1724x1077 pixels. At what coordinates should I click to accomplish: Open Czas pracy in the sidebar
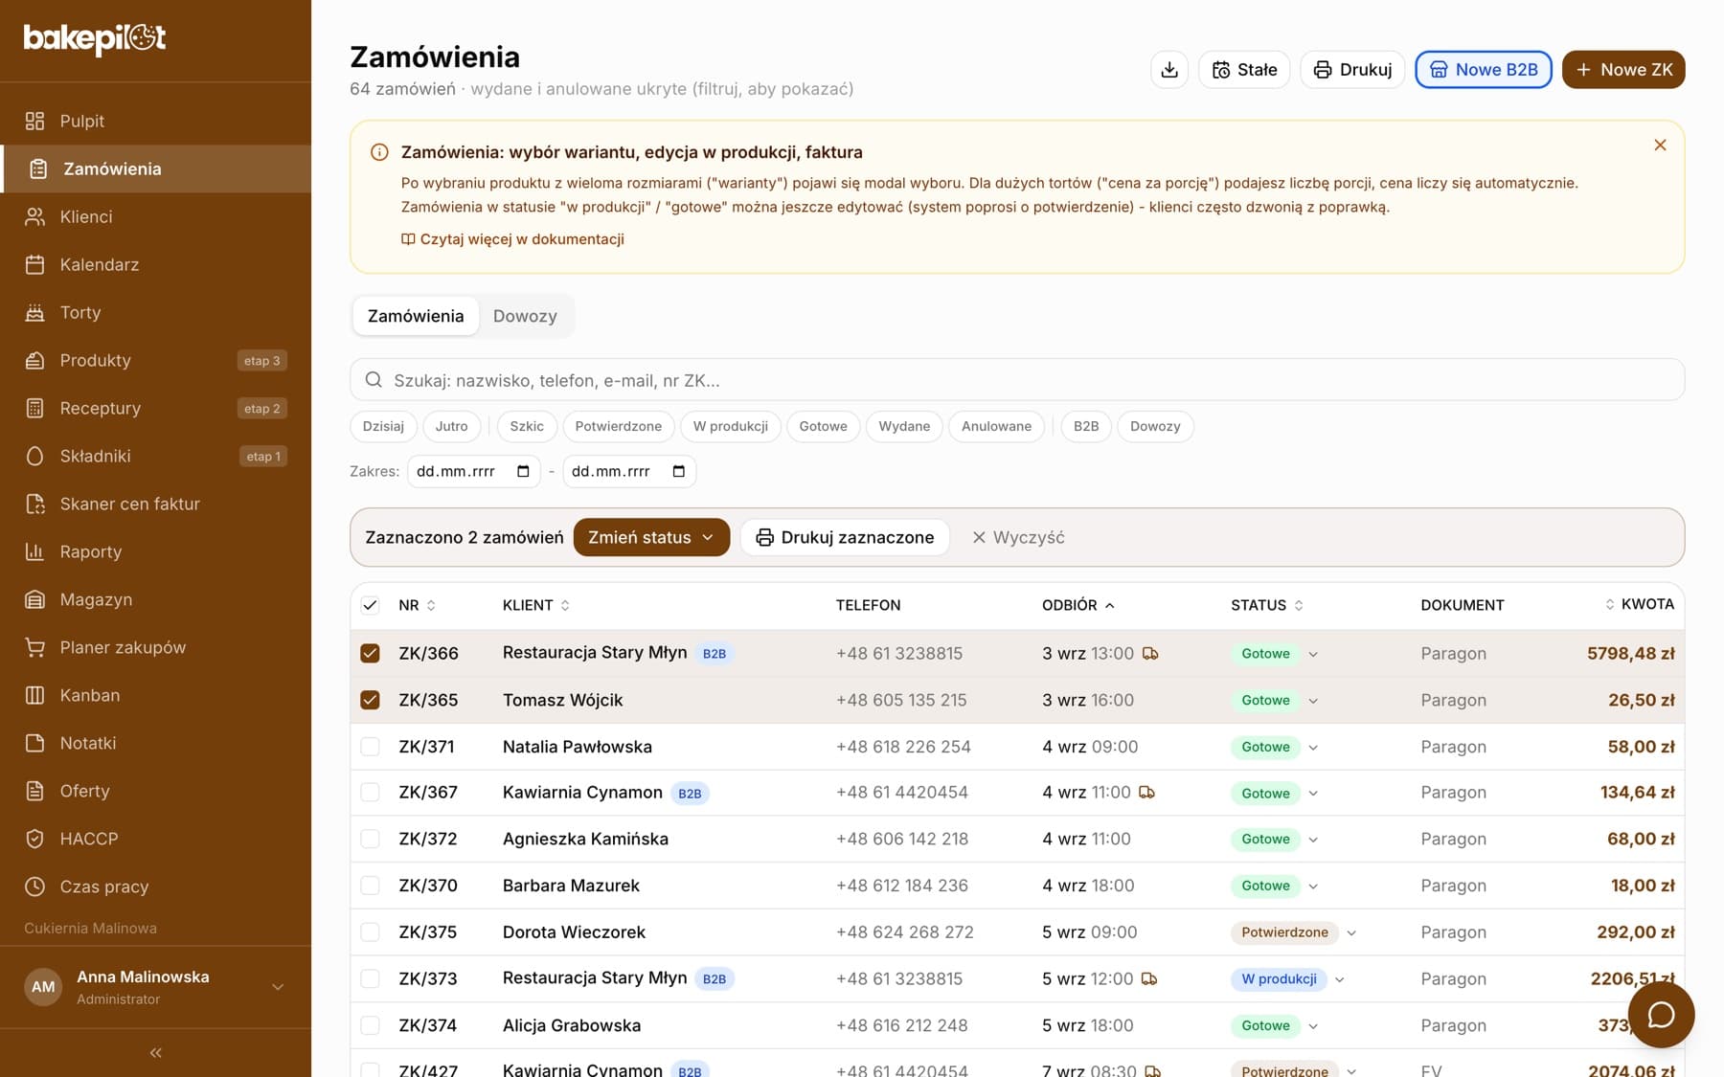click(x=155, y=887)
